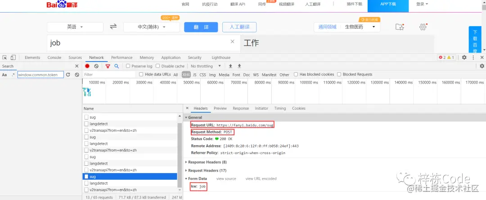Stop recording network log red button
The height and width of the screenshot is (200, 486).
coord(87,66)
